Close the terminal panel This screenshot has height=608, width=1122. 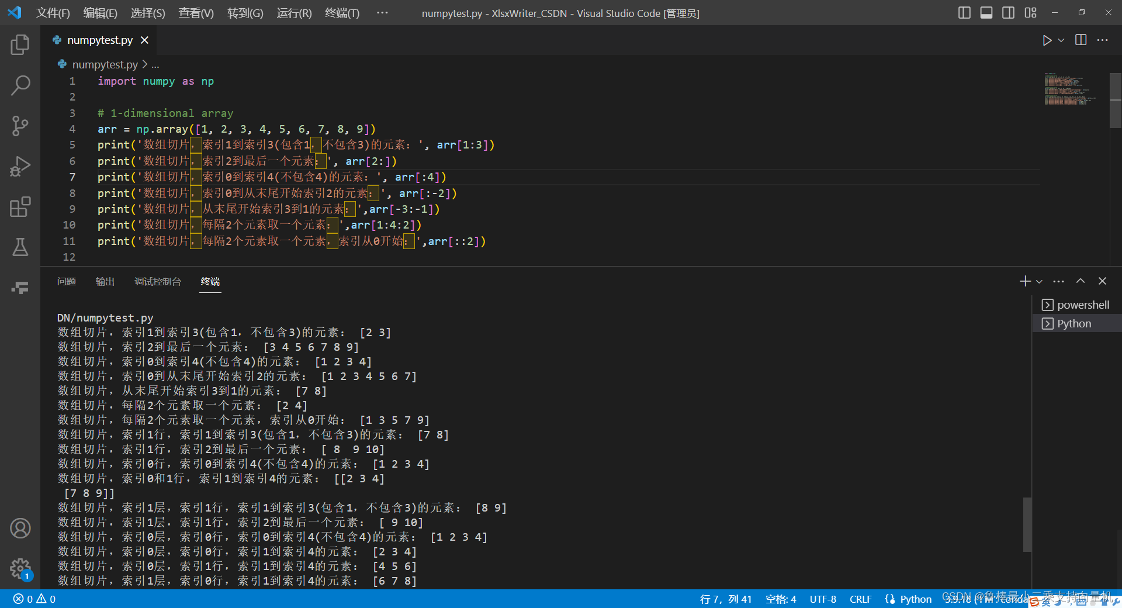pyautogui.click(x=1103, y=281)
